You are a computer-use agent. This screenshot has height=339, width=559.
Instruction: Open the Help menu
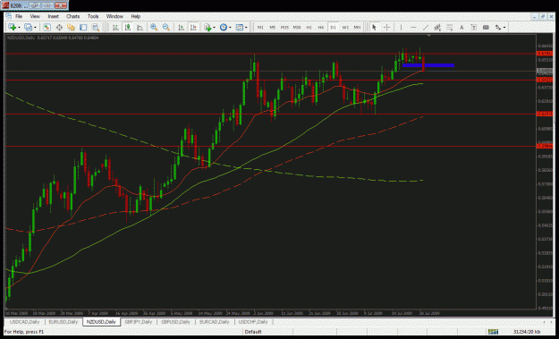(135, 16)
